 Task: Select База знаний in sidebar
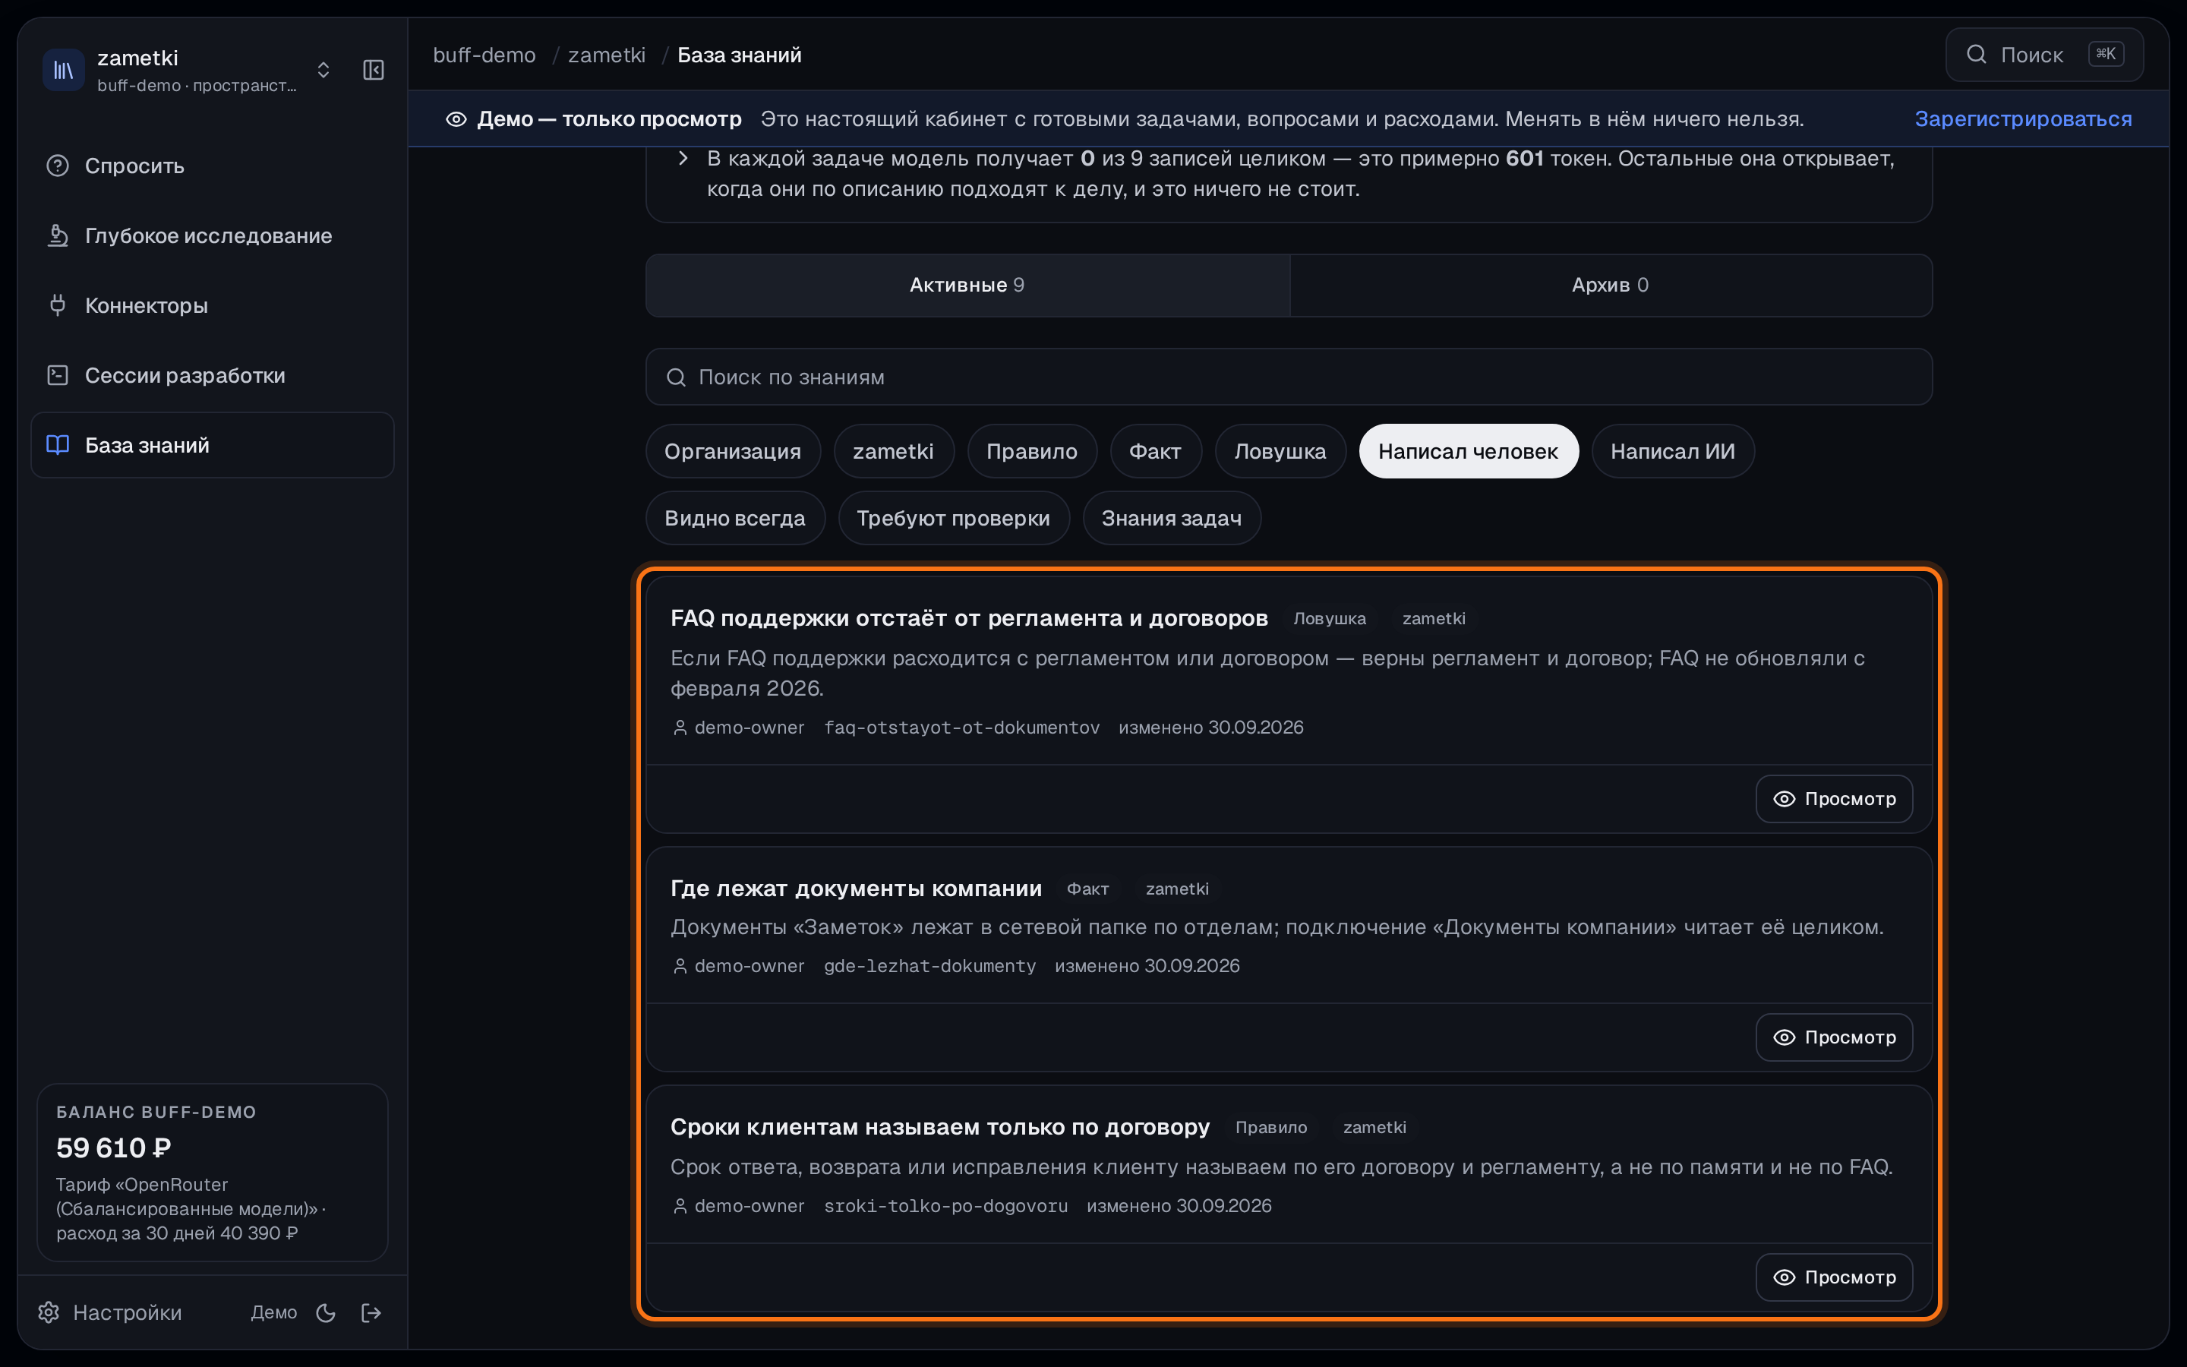coord(213,445)
